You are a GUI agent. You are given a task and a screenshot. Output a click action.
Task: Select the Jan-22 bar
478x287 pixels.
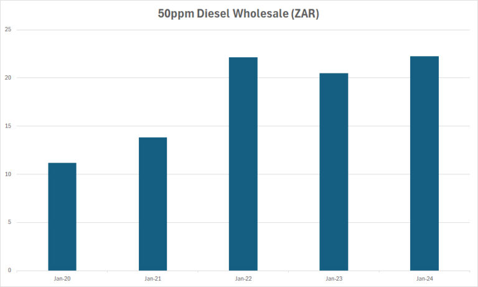pyautogui.click(x=243, y=164)
